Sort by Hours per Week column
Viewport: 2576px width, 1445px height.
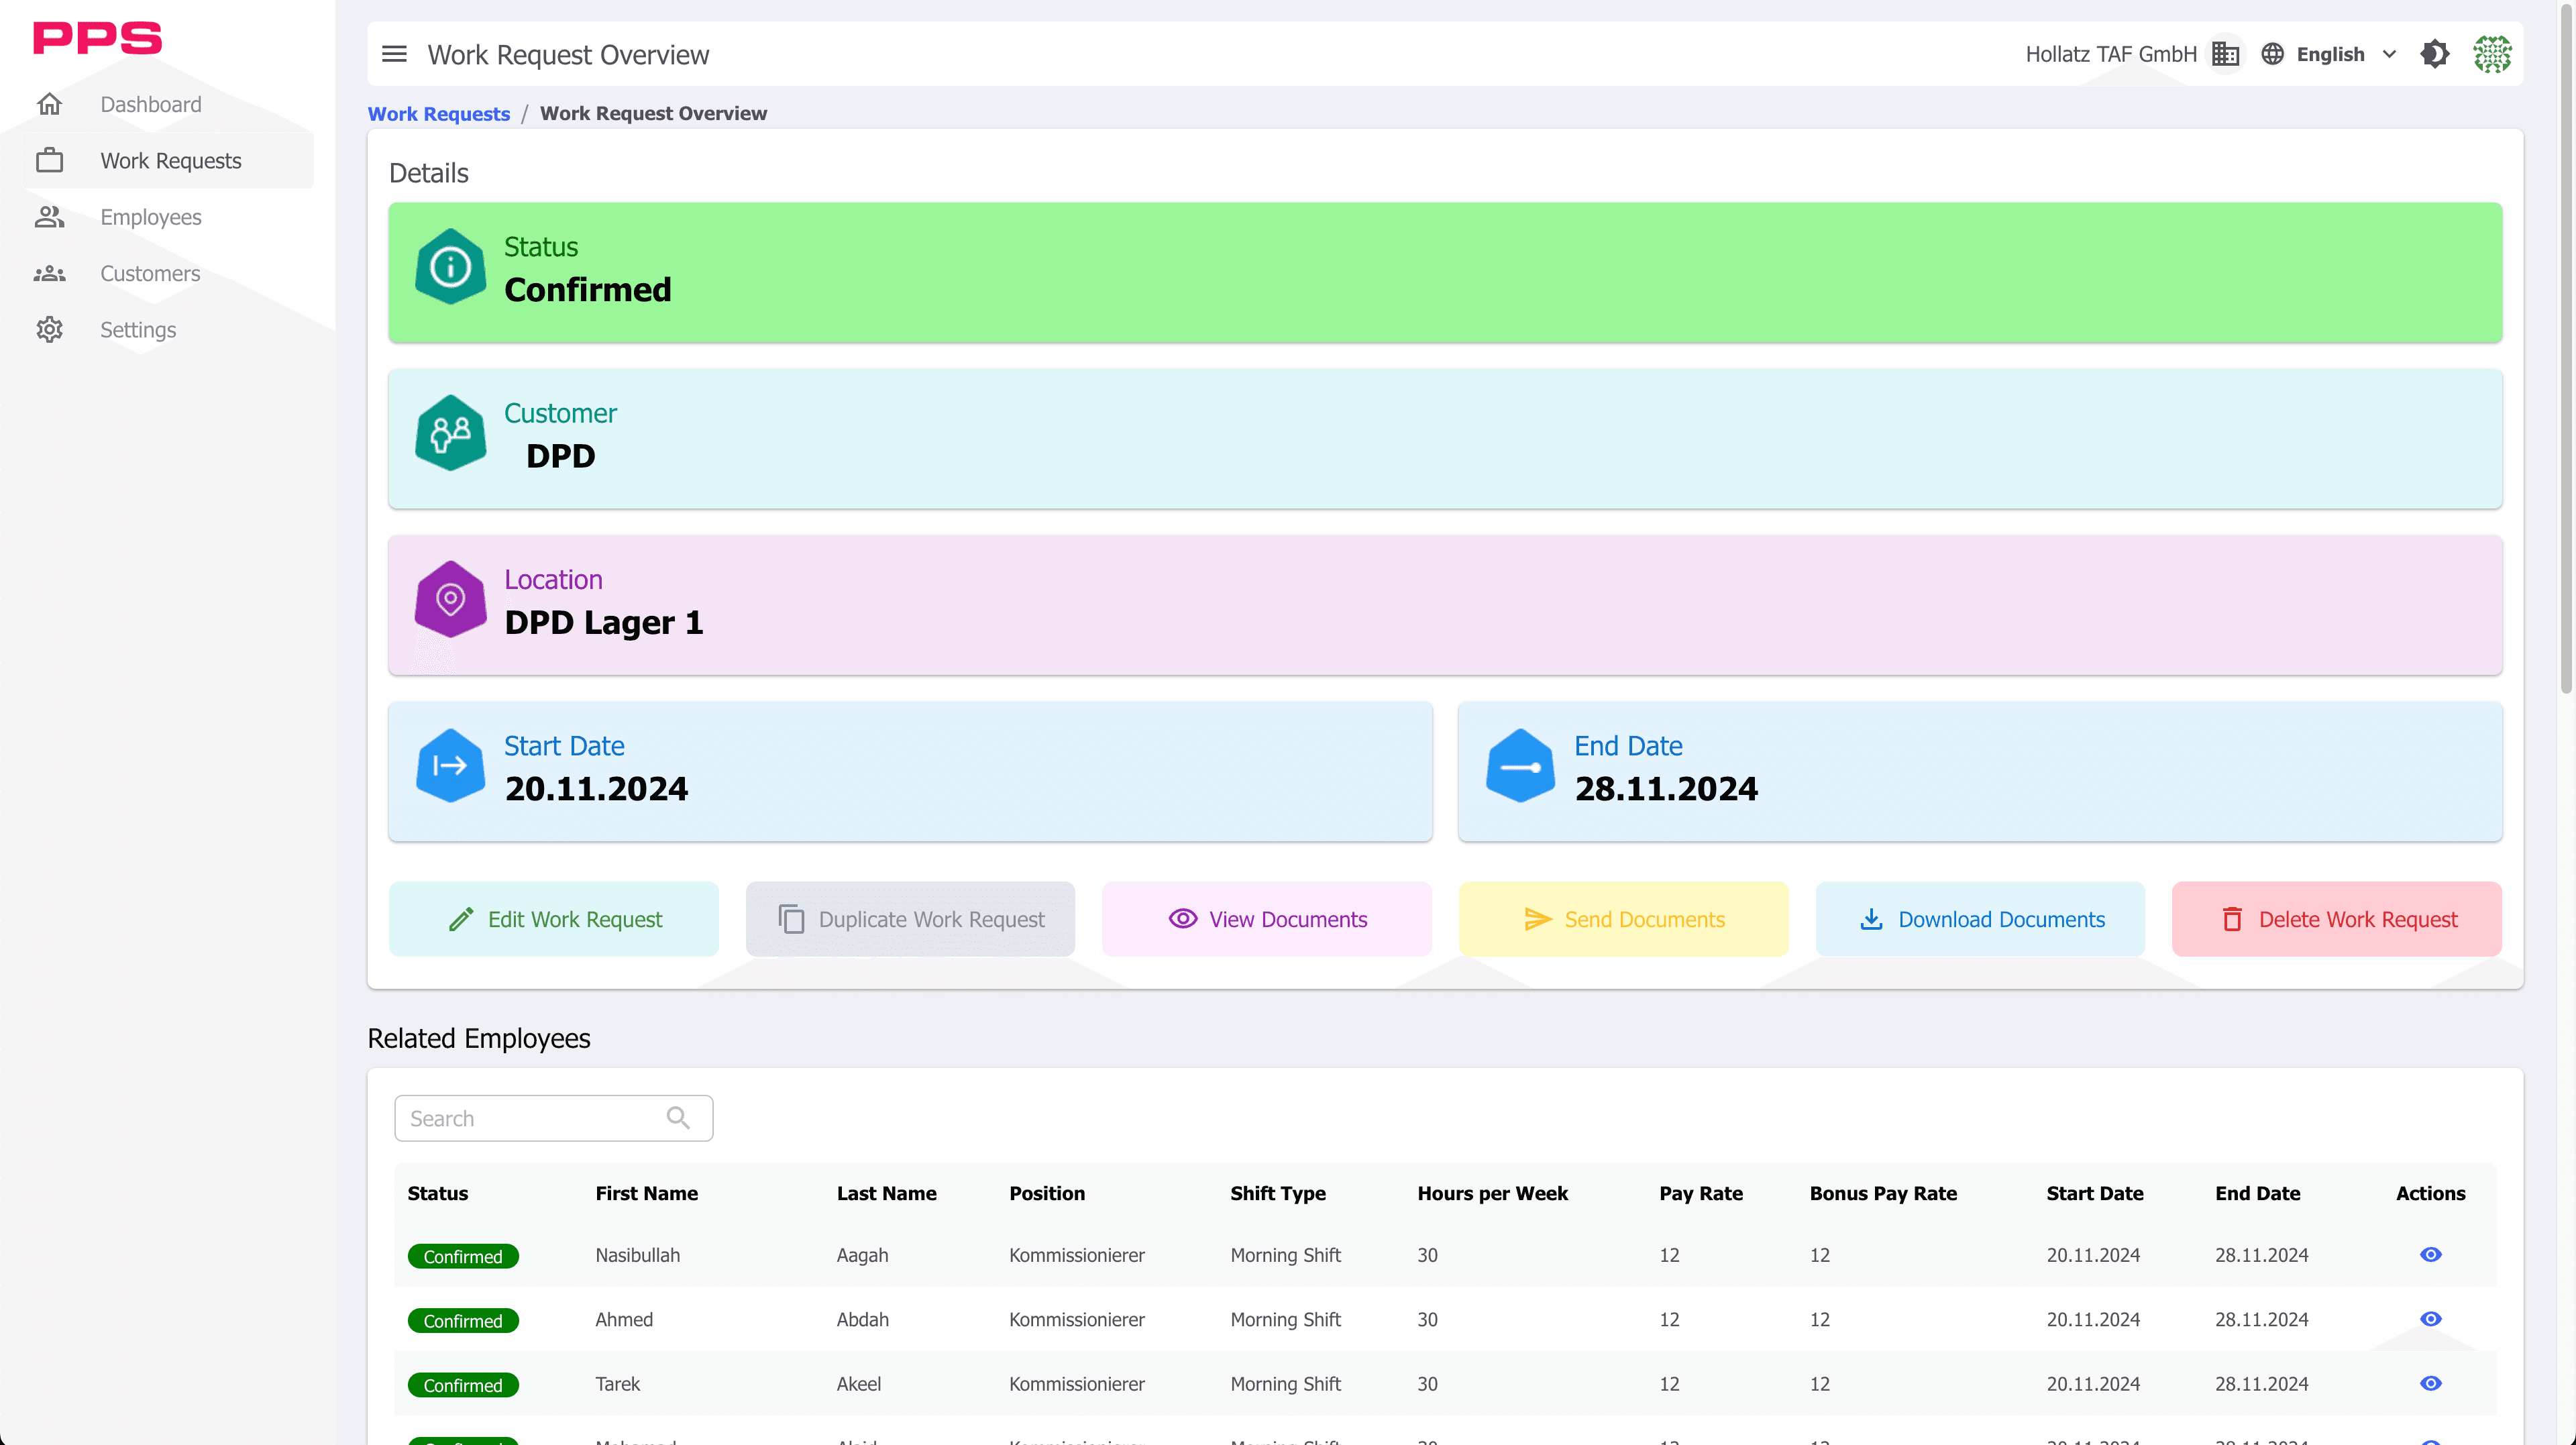(1492, 1193)
